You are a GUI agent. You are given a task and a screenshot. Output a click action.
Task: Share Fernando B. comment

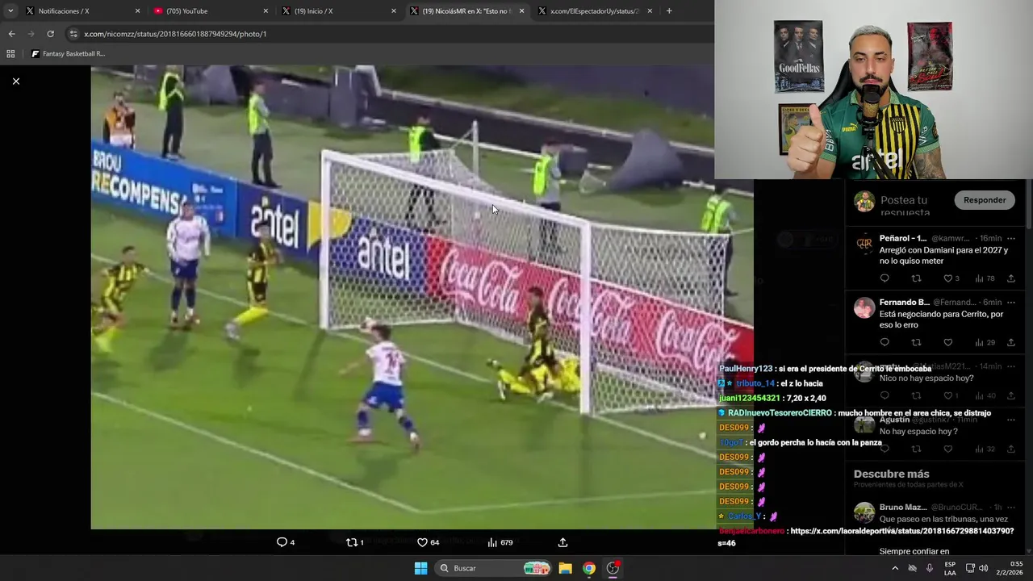[x=1010, y=342]
